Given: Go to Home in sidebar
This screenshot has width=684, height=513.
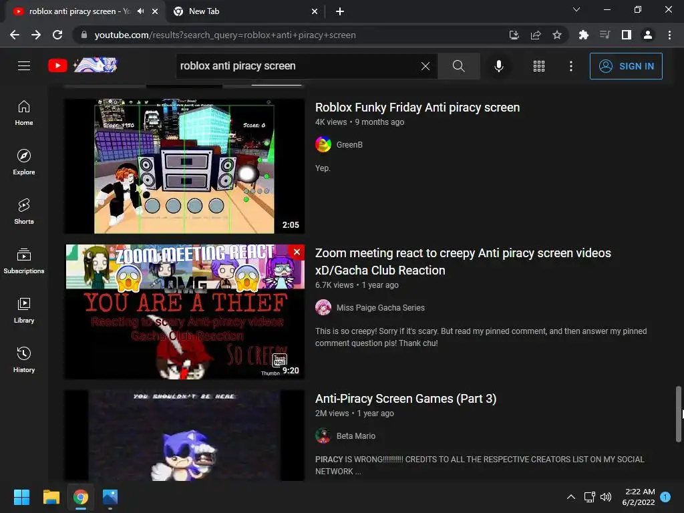Looking at the screenshot, I should pyautogui.click(x=24, y=112).
